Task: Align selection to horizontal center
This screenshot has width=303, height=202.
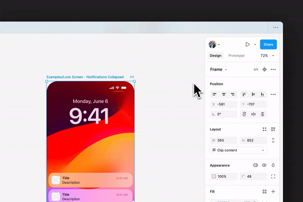Action: [x=224, y=94]
